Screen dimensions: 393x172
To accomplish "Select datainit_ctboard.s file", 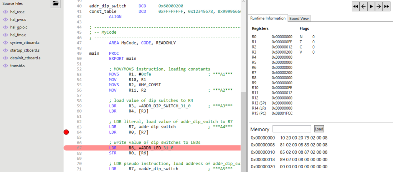I will coord(25,58).
